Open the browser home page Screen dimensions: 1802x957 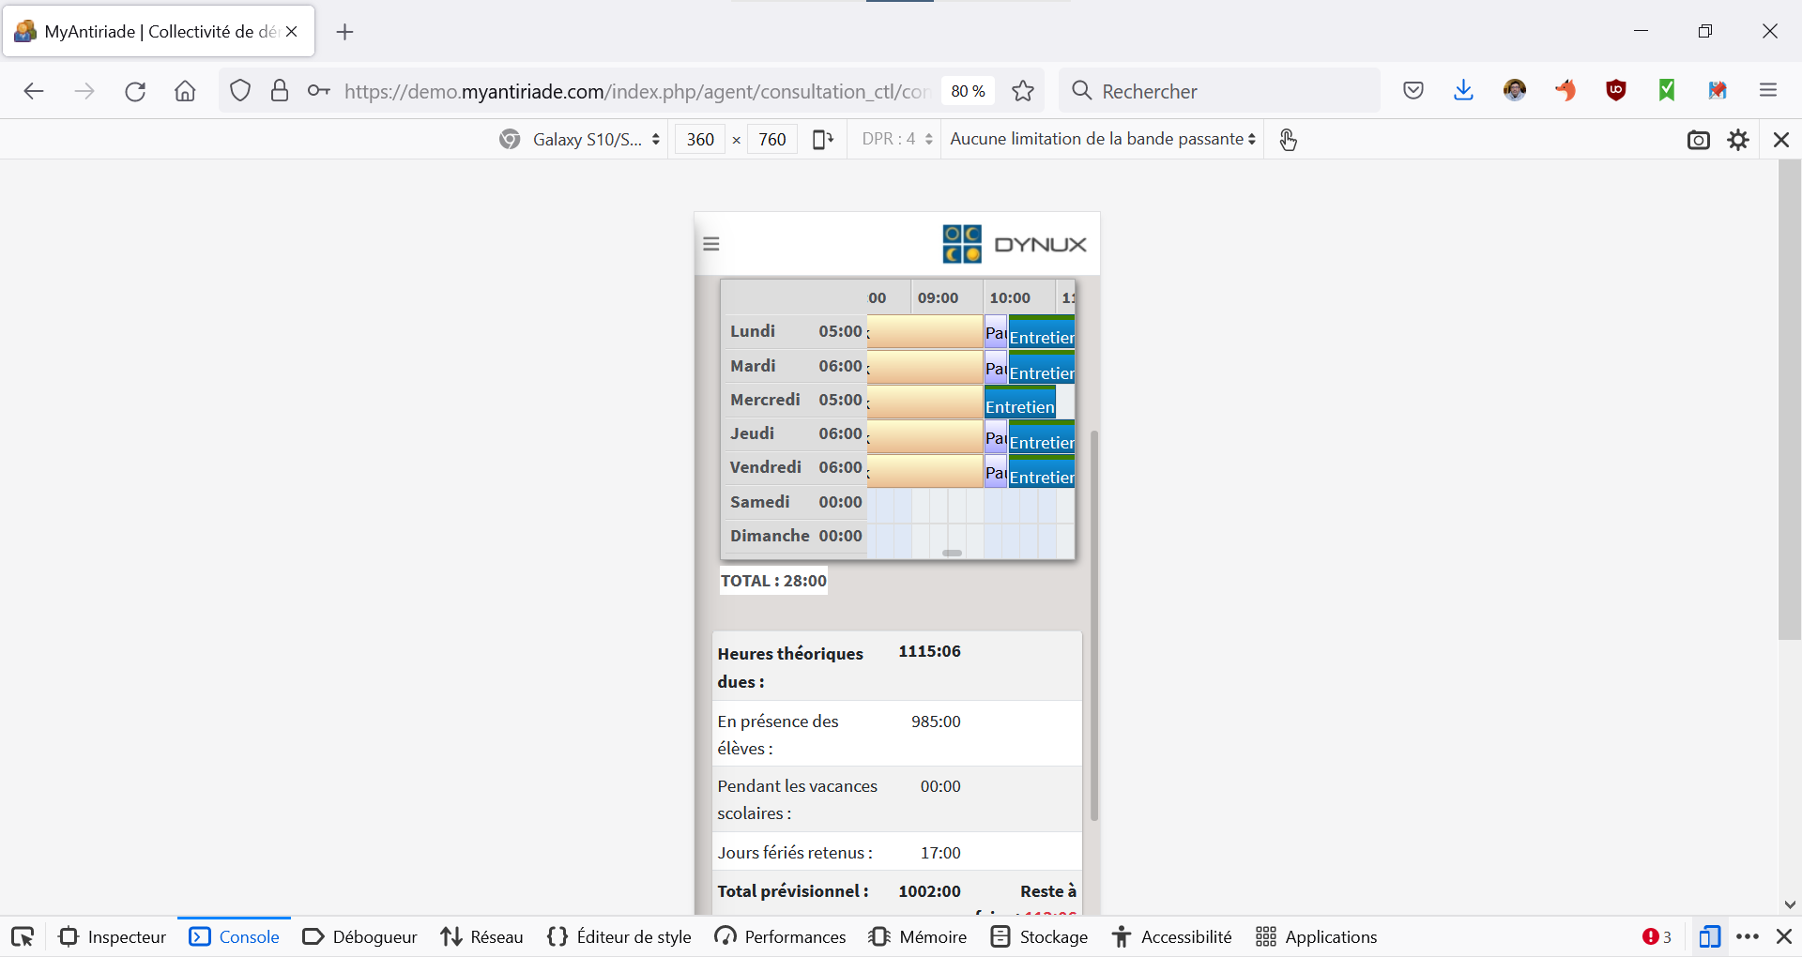click(185, 91)
